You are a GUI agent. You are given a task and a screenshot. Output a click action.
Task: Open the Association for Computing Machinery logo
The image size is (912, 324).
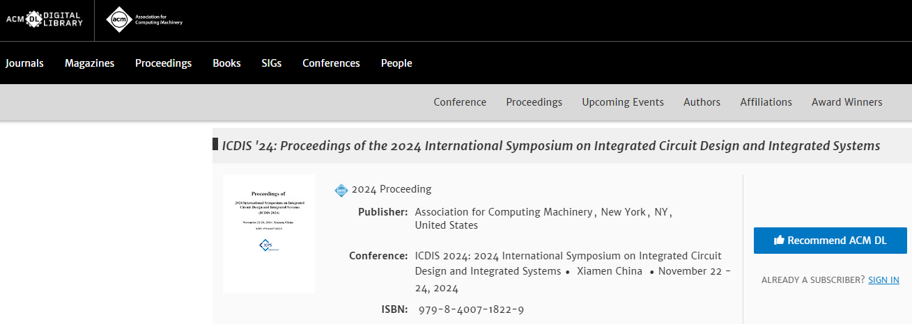point(144,19)
